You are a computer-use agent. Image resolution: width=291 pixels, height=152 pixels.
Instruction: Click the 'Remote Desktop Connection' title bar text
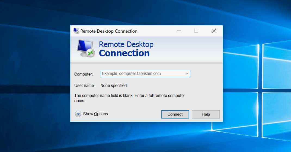tap(109, 31)
